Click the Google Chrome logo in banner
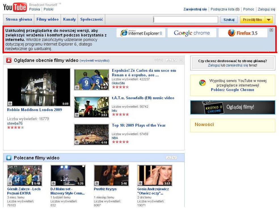Image resolution: width=279 pixels, height=212 pixels. [x=192, y=33]
